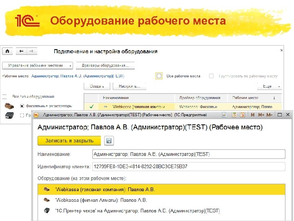Click the 1C logo in dialog title bar
Viewport: 294px width, 221px height.
(x=36, y=115)
